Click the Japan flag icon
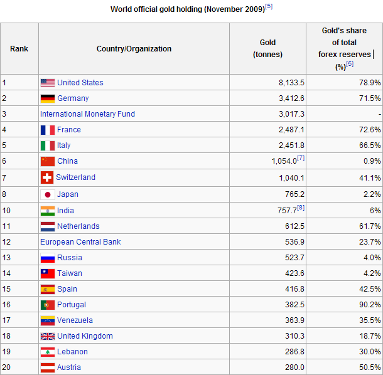 point(48,194)
